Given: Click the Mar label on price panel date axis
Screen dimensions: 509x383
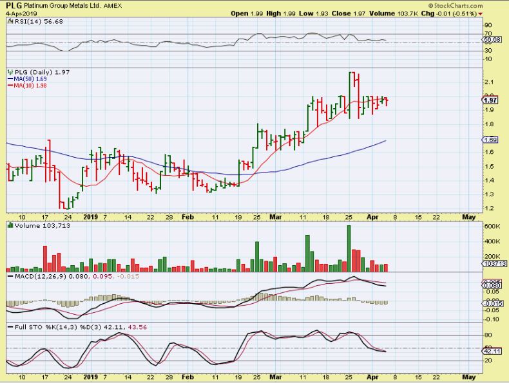Looking at the screenshot, I should pos(275,217).
